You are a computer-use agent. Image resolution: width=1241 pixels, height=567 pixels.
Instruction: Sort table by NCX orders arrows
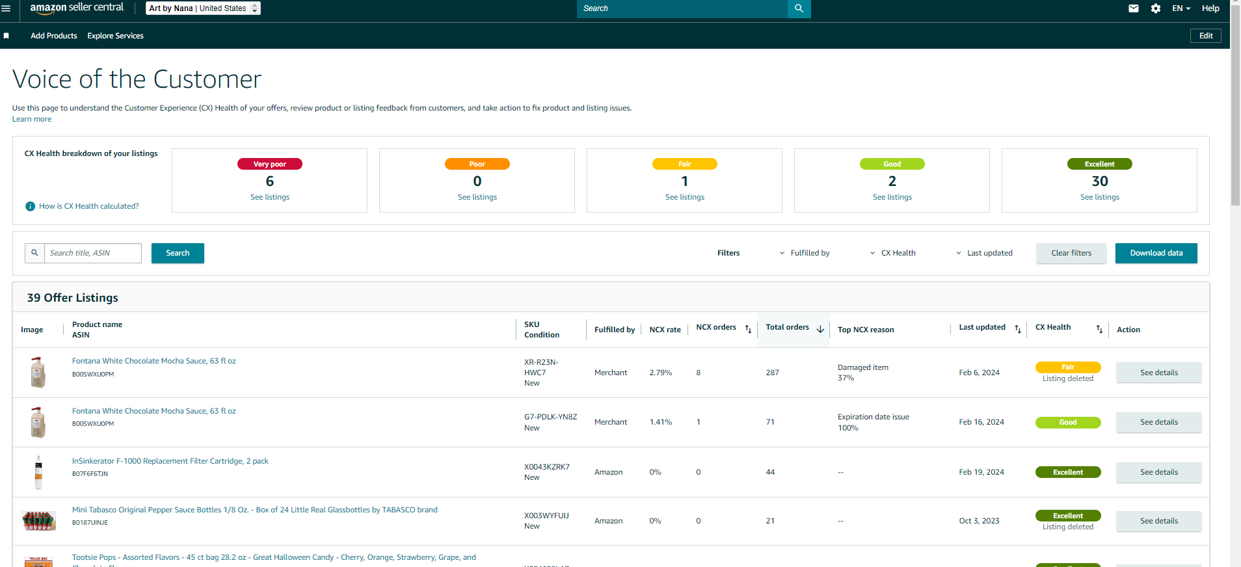(x=748, y=329)
